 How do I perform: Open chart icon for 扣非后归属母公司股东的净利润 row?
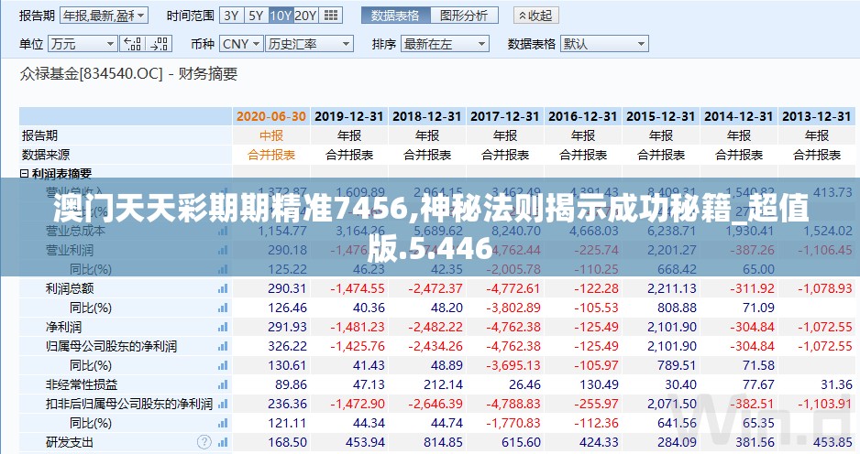tap(223, 404)
